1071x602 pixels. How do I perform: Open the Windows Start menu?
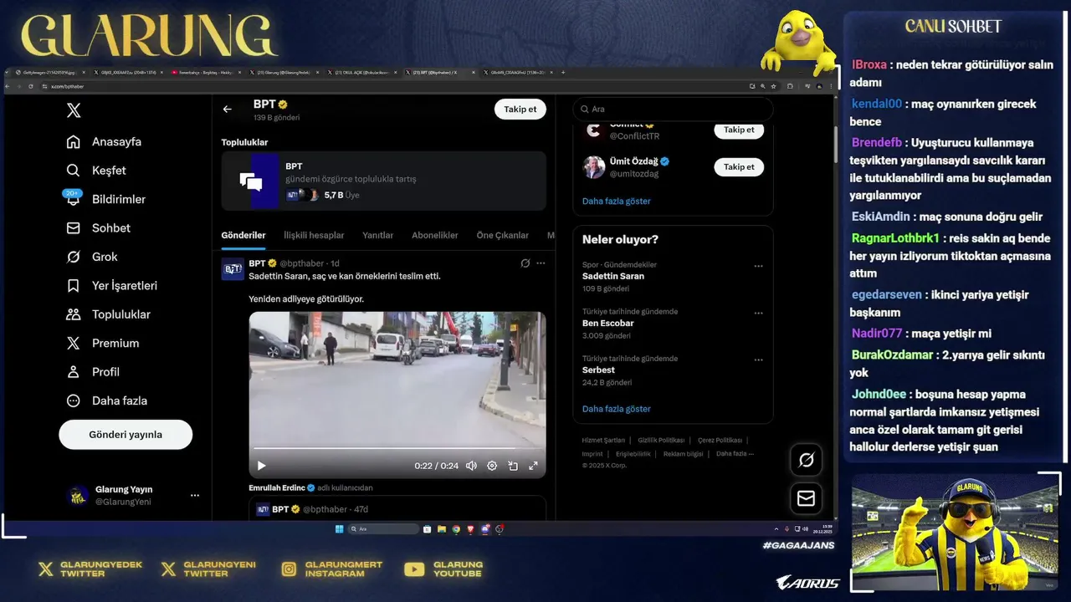tap(339, 528)
